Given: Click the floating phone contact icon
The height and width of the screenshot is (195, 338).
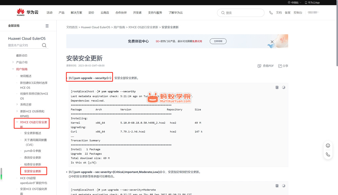Looking at the screenshot, I should point(328,154).
